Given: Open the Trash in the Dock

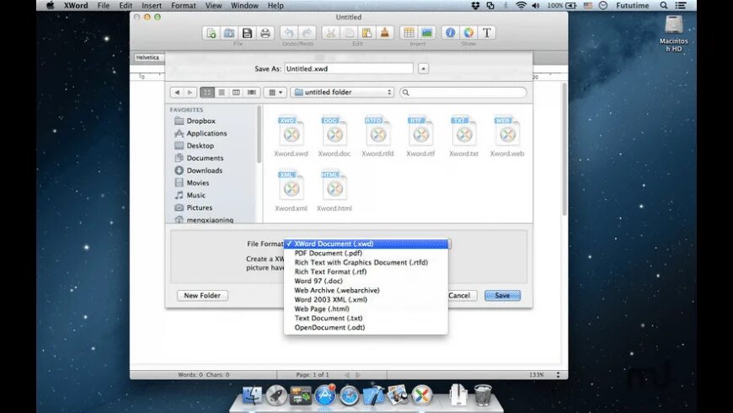Looking at the screenshot, I should pyautogui.click(x=483, y=395).
